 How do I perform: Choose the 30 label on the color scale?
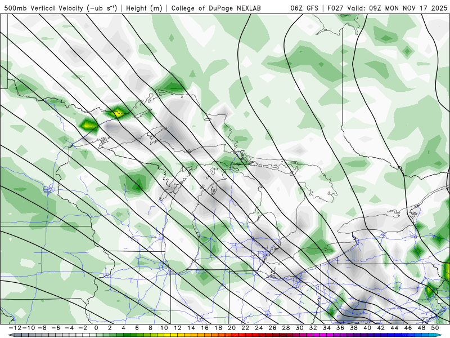pos(300,328)
